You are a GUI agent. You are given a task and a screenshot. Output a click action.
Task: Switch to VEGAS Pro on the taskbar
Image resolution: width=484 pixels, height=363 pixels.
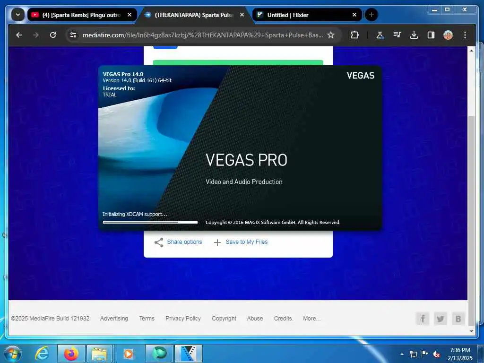[x=189, y=354]
